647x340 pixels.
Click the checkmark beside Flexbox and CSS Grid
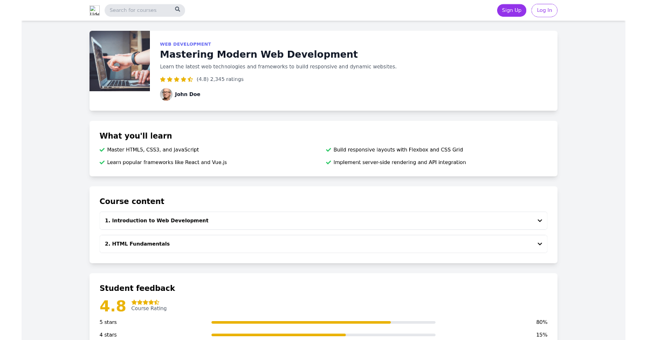pyautogui.click(x=328, y=149)
